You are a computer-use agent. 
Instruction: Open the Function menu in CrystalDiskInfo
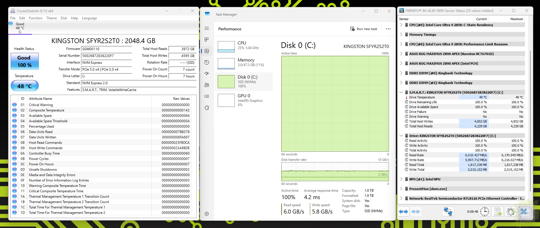coord(35,18)
